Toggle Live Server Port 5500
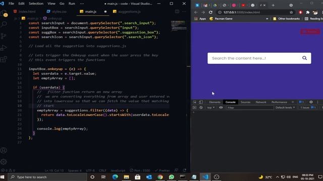 [140, 170]
